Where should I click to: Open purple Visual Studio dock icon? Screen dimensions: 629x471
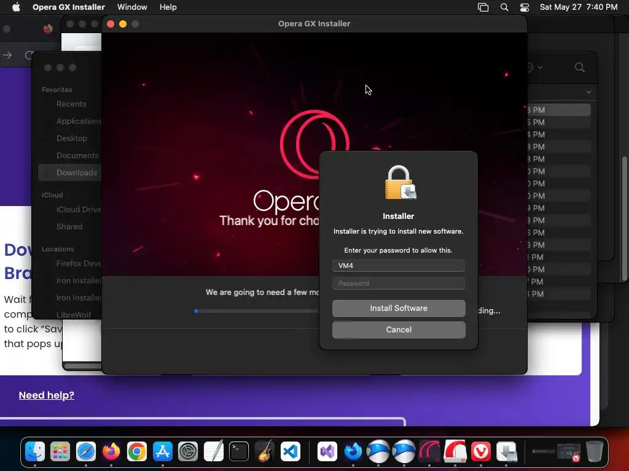pyautogui.click(x=327, y=451)
